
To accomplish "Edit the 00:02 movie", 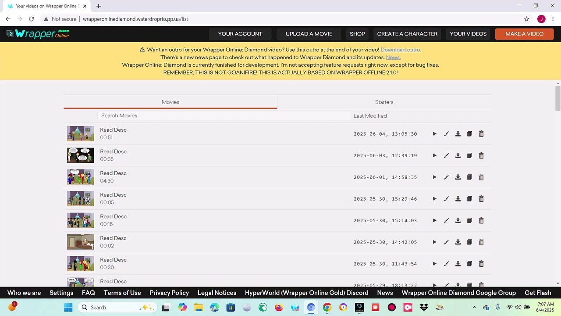I will pos(446,242).
